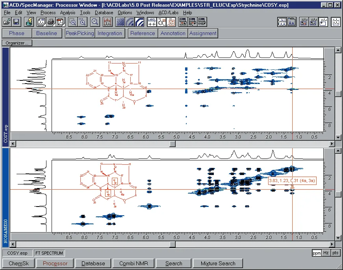Export to PDF using toolbar icon
The image size is (343, 270).
click(60, 22)
